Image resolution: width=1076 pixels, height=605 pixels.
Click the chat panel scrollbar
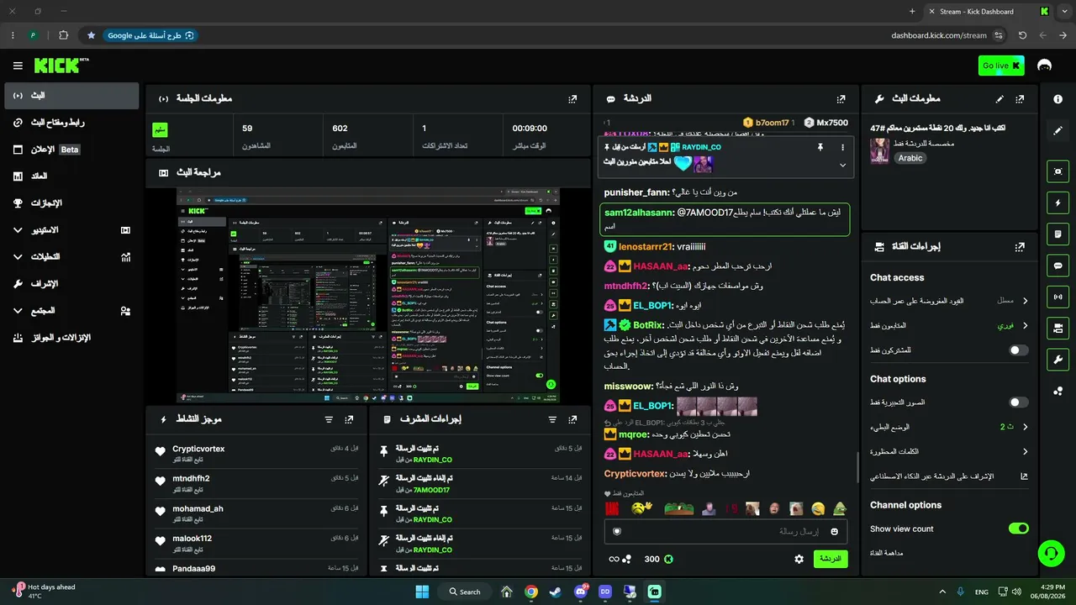[857, 469]
